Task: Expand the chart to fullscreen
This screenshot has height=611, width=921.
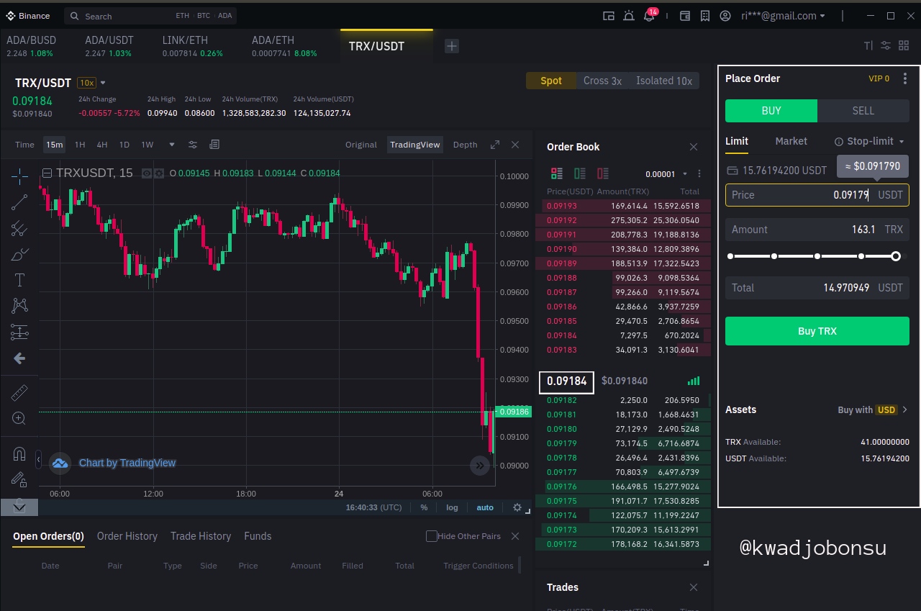Action: pyautogui.click(x=495, y=145)
